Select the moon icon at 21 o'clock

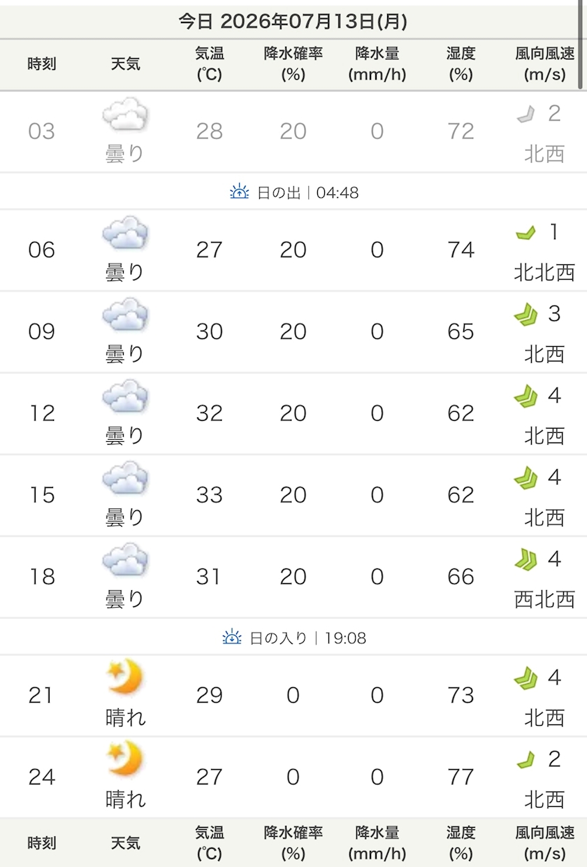coord(125,678)
